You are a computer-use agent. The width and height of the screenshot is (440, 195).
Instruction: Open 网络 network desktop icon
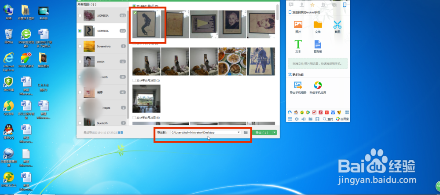click(9, 12)
